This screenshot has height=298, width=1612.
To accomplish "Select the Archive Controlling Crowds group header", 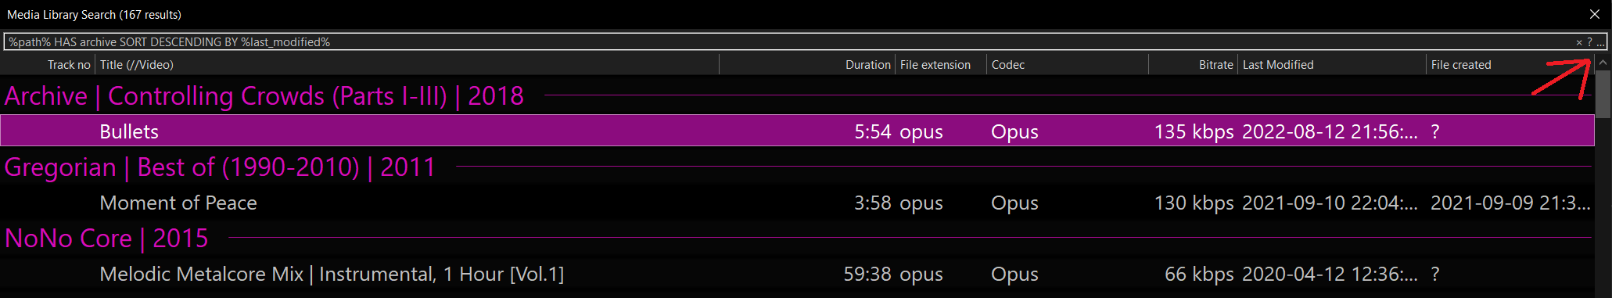I will tap(797, 95).
